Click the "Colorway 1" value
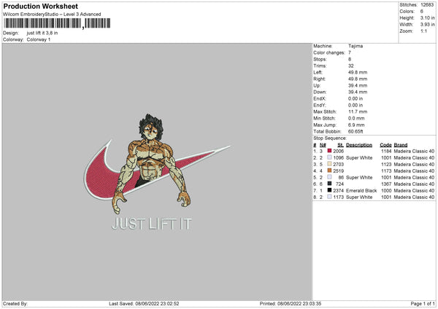The image size is (438, 309). [x=39, y=39]
